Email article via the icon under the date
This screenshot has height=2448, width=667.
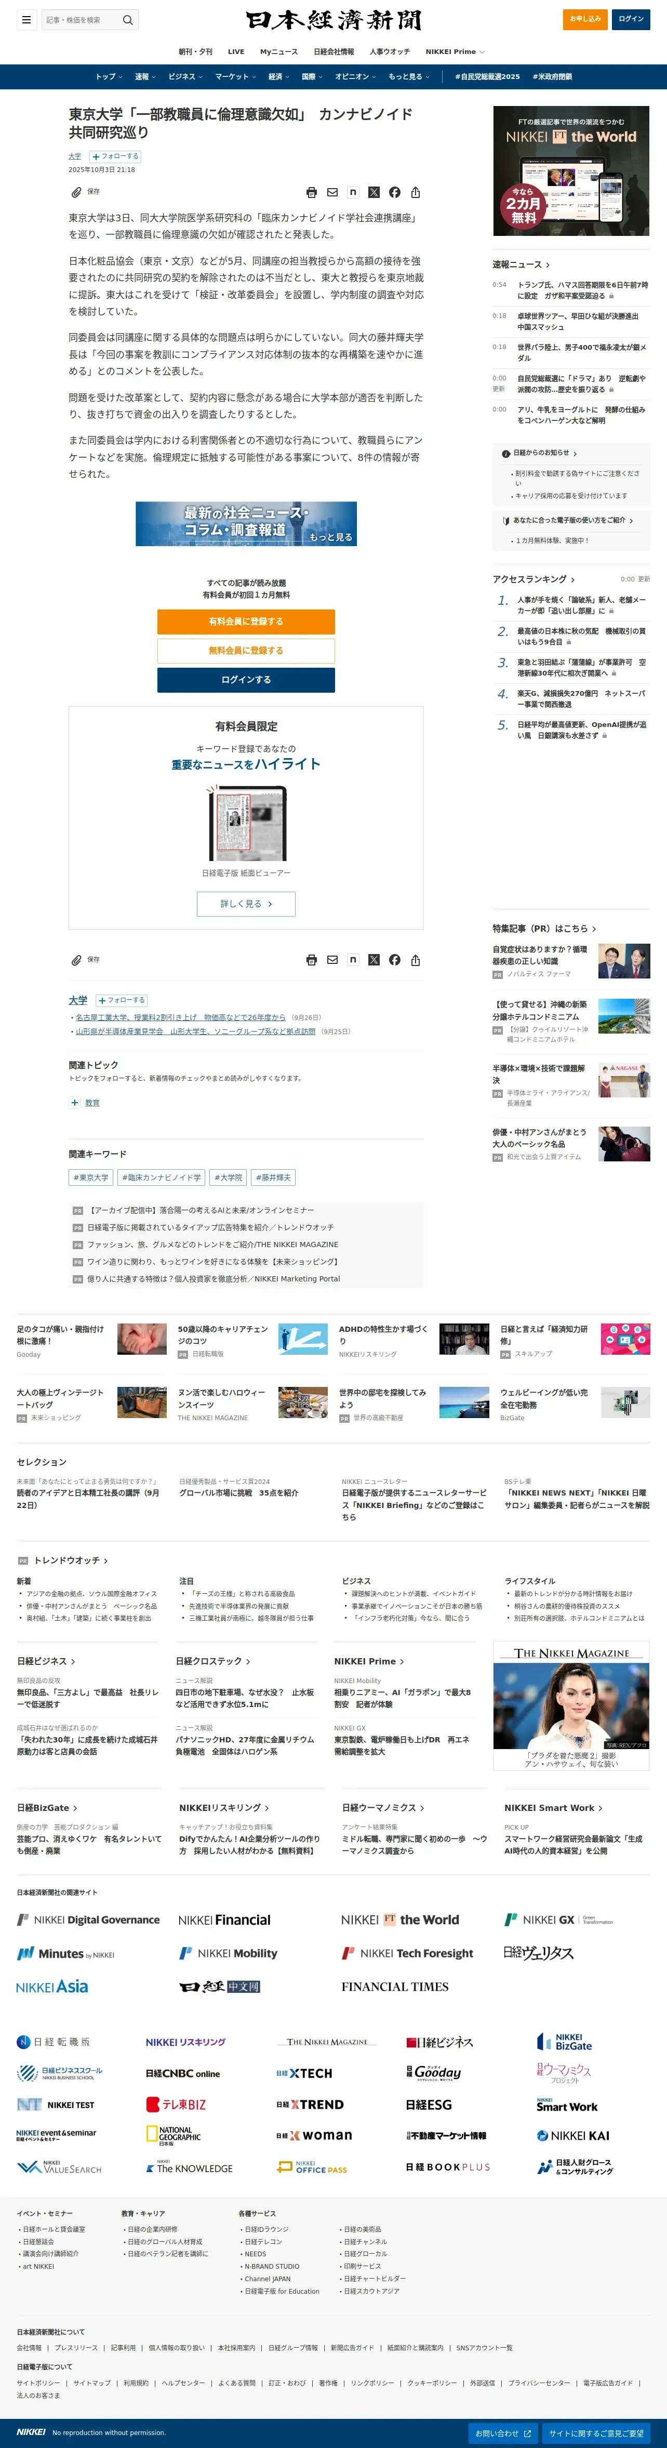[332, 192]
